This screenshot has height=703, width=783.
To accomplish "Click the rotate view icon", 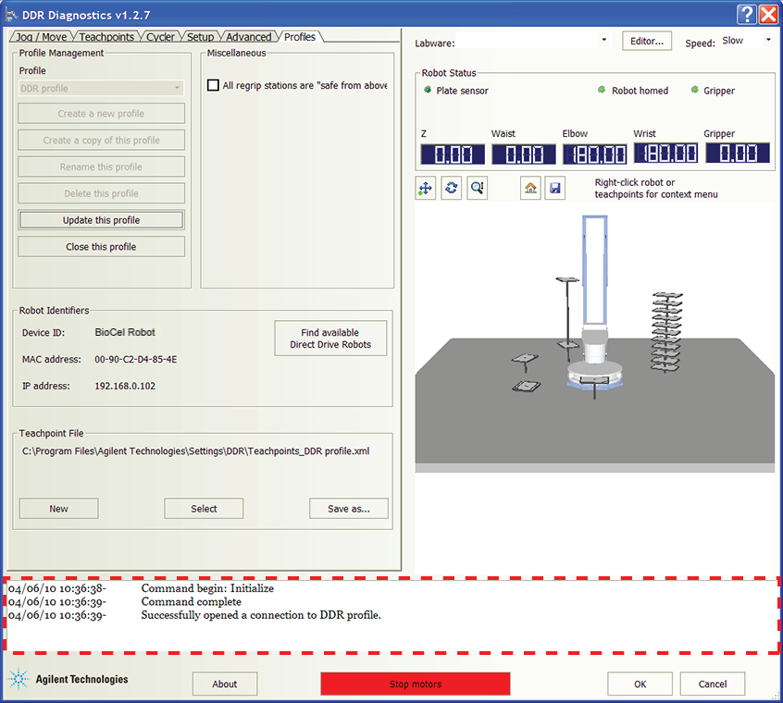I will (x=451, y=188).
